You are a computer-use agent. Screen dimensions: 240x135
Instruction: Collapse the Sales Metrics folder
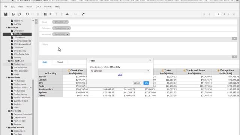(x=7, y=127)
